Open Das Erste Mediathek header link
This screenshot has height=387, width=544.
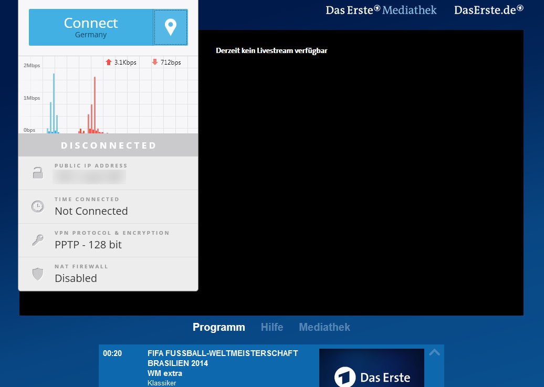[x=381, y=10]
